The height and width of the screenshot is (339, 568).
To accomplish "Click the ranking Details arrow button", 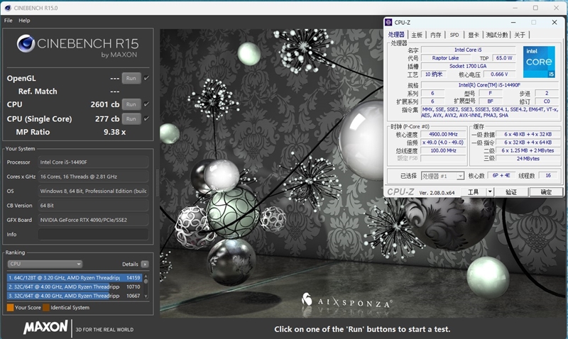I will tap(145, 264).
